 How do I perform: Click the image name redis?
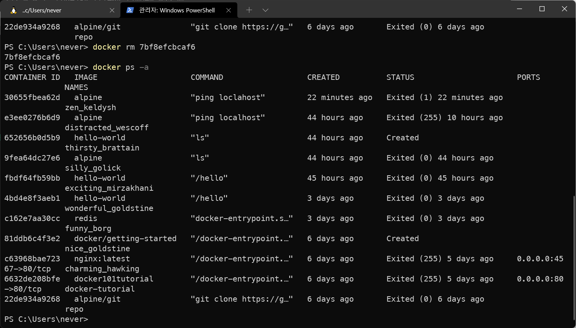tap(86, 218)
